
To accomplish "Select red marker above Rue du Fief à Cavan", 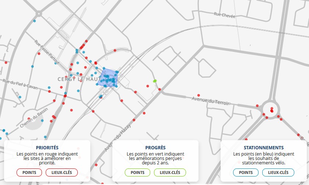I will tap(6, 63).
